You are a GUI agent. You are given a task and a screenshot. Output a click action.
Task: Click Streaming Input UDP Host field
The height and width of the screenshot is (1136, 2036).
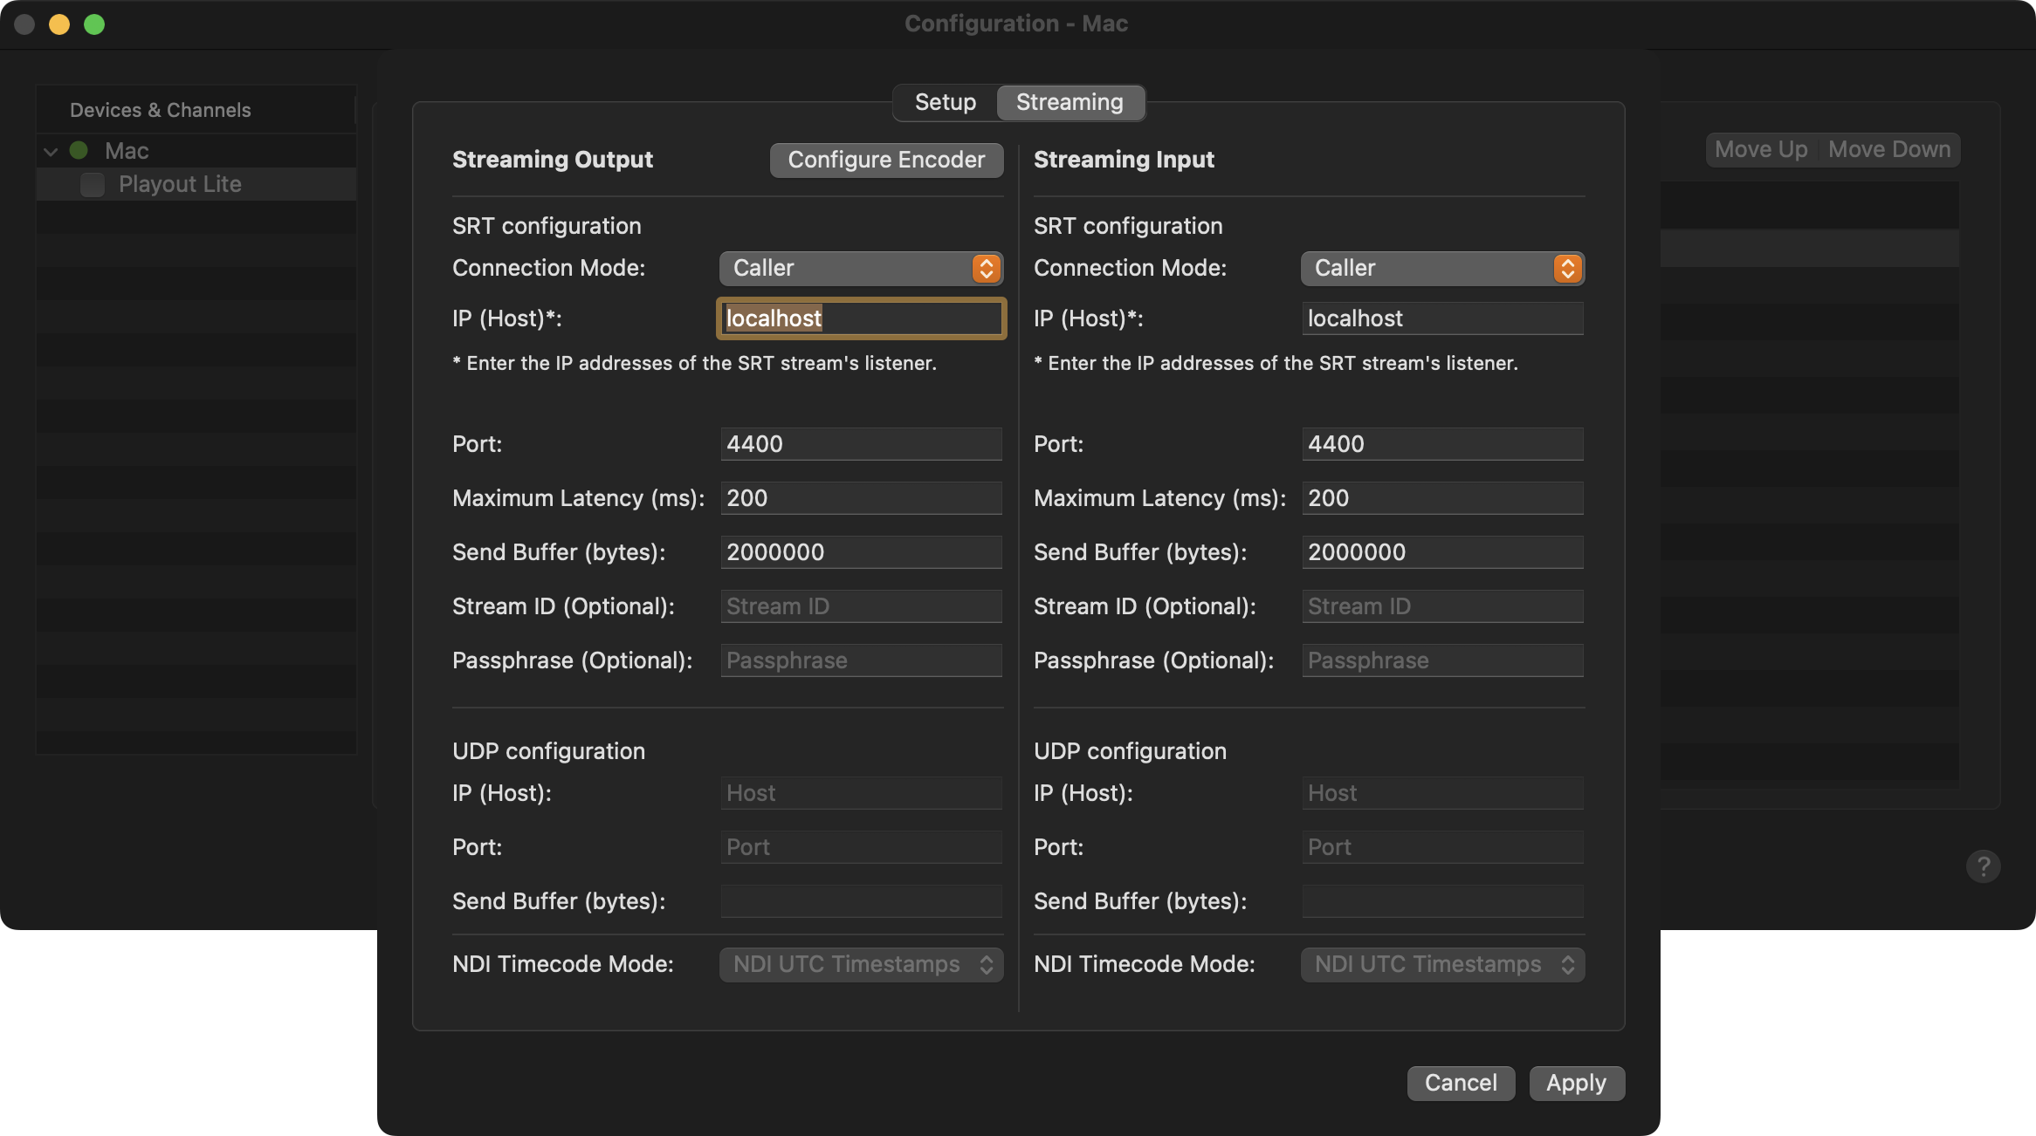point(1442,793)
